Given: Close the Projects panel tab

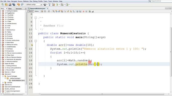Looking at the screenshot, I should 7,9.
